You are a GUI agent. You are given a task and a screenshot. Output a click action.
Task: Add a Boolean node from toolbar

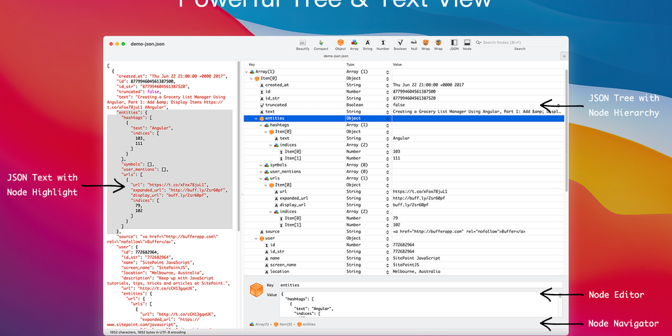[x=400, y=43]
